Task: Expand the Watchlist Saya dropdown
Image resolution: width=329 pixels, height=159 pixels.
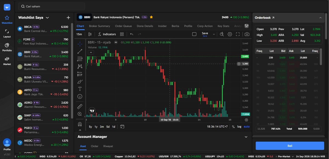Action: tap(47, 17)
